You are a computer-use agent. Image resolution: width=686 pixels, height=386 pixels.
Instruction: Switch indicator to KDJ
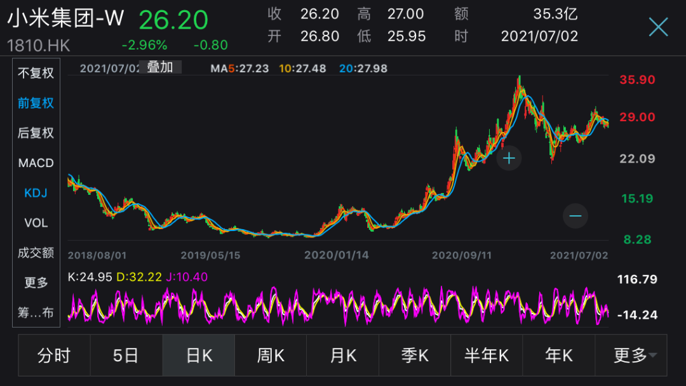click(x=36, y=193)
